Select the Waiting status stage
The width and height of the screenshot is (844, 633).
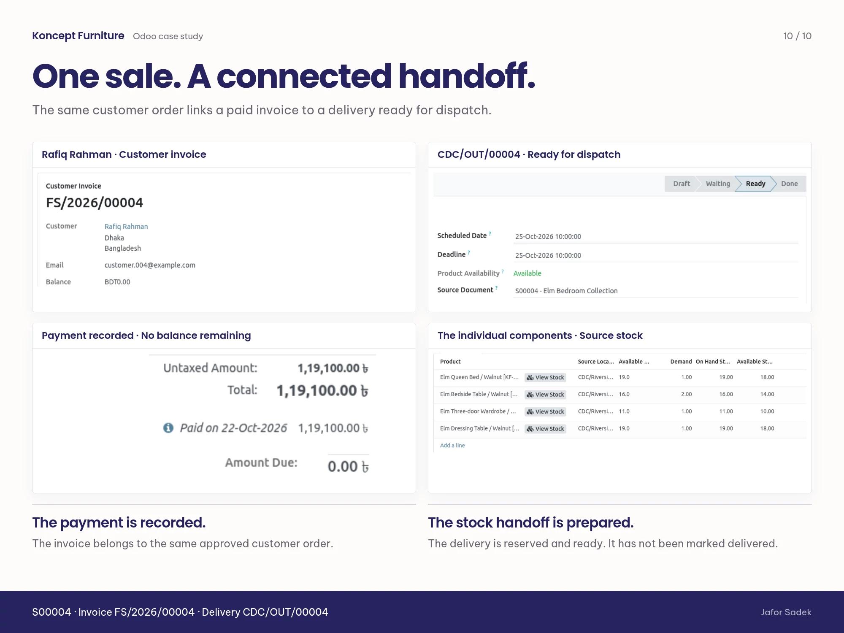coord(717,184)
